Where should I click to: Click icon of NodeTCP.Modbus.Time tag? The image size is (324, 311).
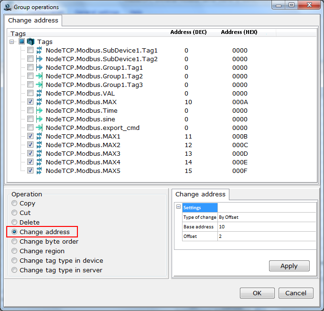pyautogui.click(x=39, y=110)
